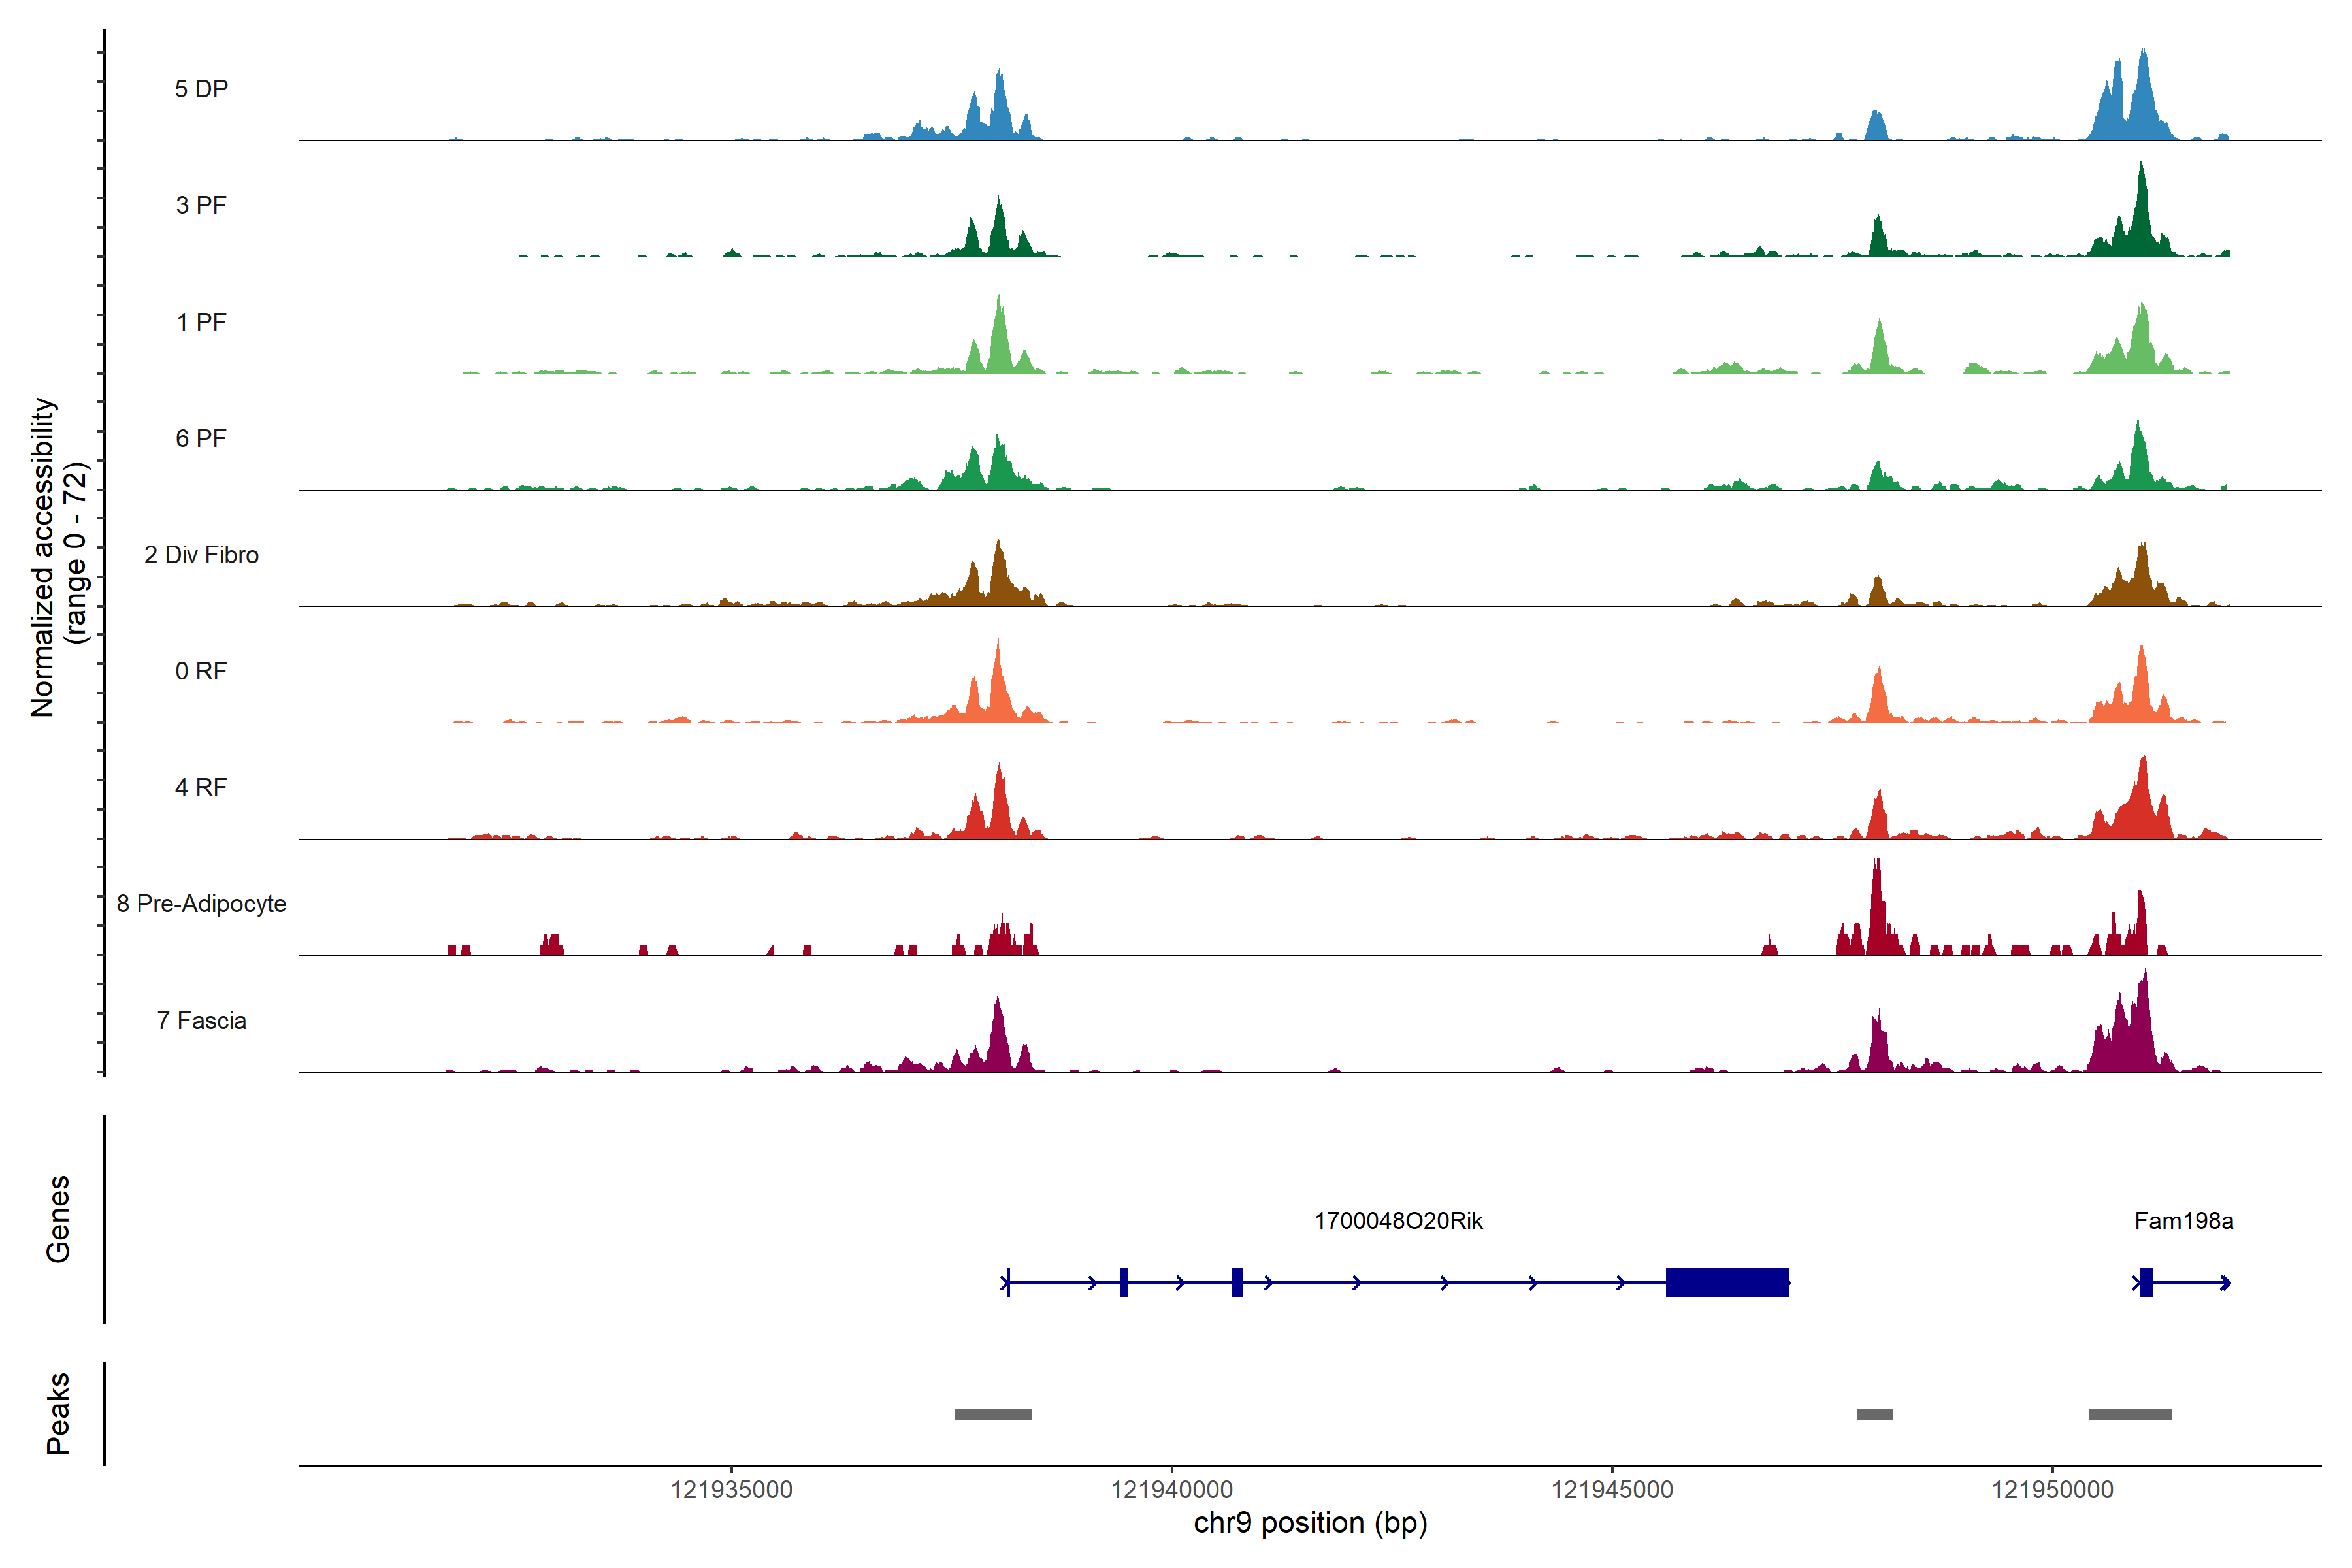2352x1568 pixels.
Task: Click the 1700048O20Rik gene name
Action: point(1398,1220)
